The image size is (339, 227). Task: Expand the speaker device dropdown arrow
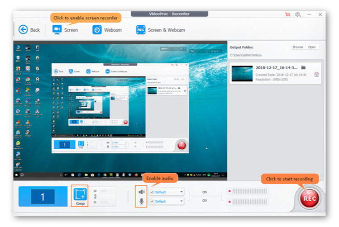(181, 192)
